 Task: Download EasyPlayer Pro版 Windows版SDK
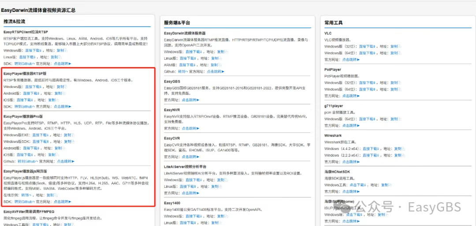[41, 142]
